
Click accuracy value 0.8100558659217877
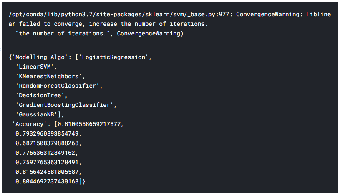[89, 124]
